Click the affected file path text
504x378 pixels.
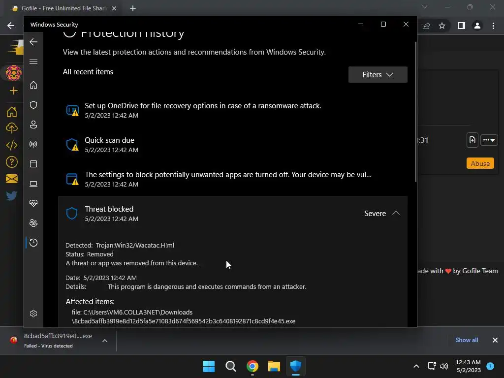[184, 316]
